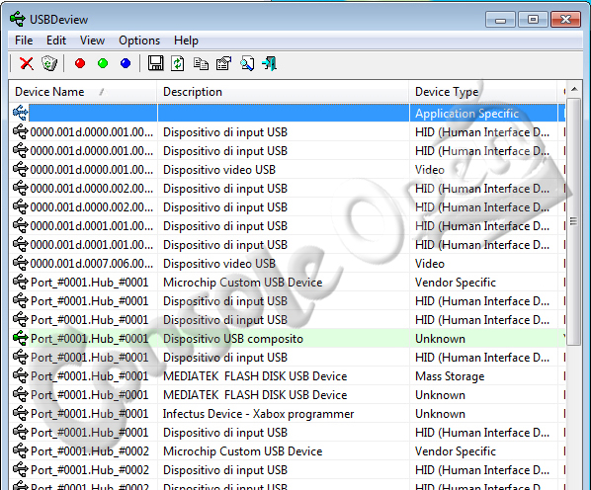The width and height of the screenshot is (591, 490).
Task: Click the properties toolbar icon
Action: 224,63
